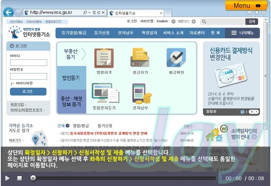
Task: Increase screen size with plus icon
Action: point(194,21)
